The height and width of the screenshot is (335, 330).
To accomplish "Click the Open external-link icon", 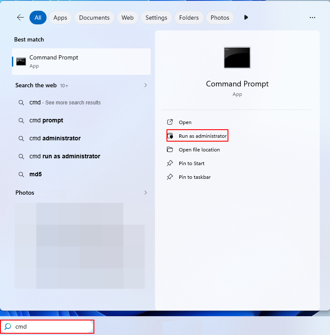I will [x=170, y=122].
